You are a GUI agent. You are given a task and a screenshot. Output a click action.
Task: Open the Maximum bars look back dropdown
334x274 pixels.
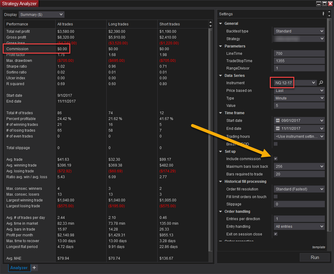tap(299, 167)
